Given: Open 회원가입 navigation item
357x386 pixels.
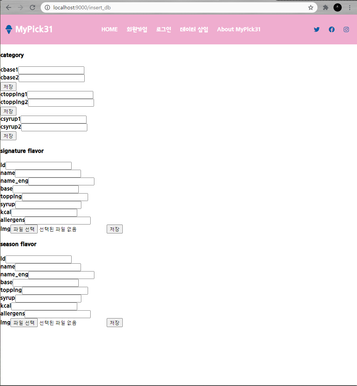Looking at the screenshot, I should (137, 29).
